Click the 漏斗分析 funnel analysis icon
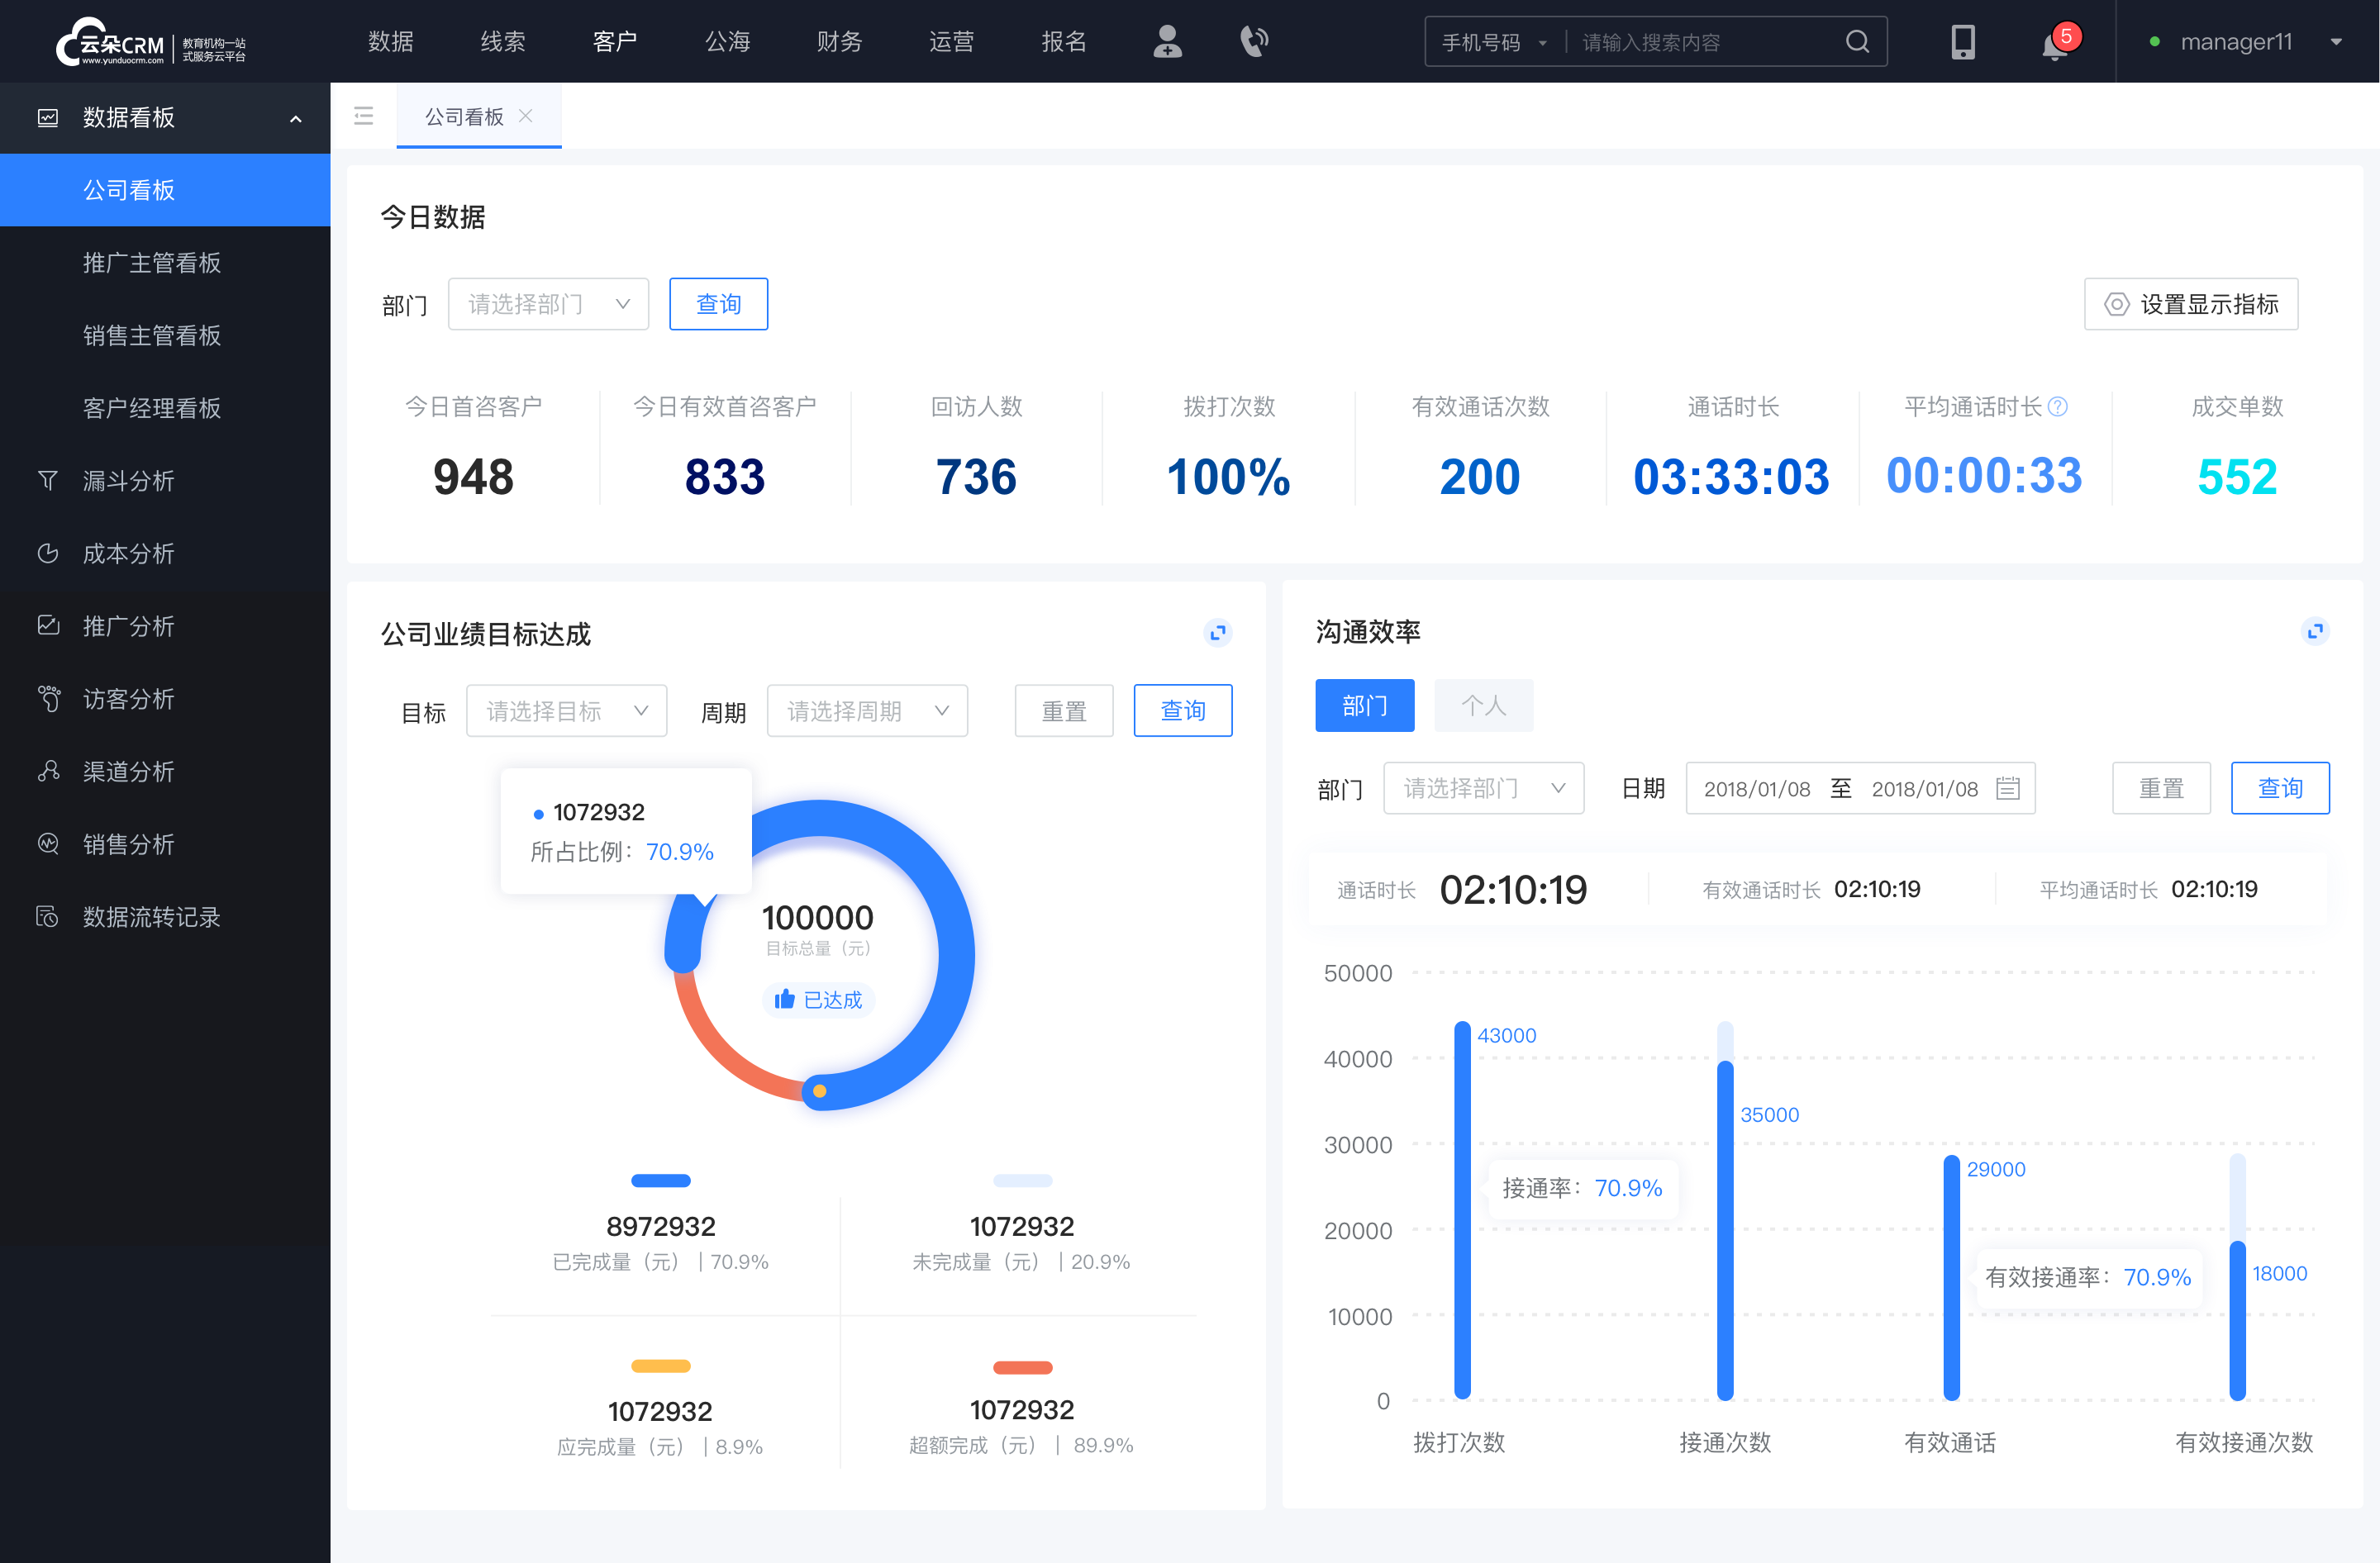The height and width of the screenshot is (1563, 2380). pyautogui.click(x=47, y=478)
